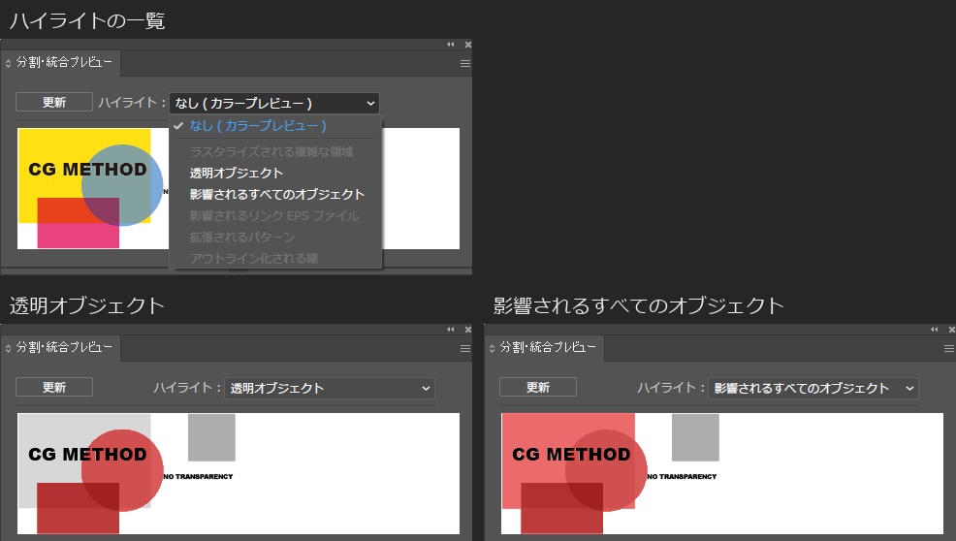The image size is (956, 541).
Task: Click disabled 拡張されるパターン menu entry
Action: tap(275, 238)
